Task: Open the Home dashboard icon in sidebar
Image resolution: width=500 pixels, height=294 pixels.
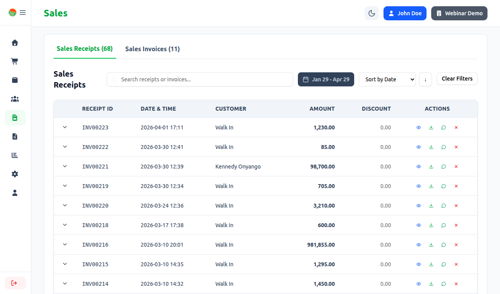Action: click(15, 43)
